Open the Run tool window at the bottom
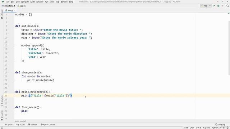230x129 pixels. click(9, 125)
